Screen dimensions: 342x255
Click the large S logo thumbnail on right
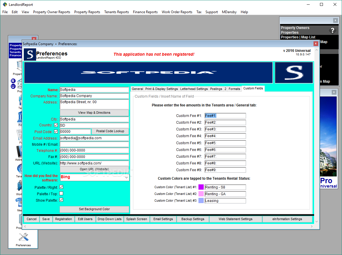pyautogui.click(x=294, y=72)
